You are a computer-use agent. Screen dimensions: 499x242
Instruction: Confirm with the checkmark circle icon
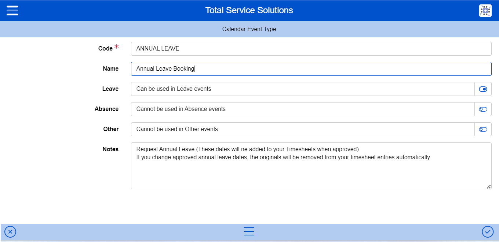tap(488, 232)
